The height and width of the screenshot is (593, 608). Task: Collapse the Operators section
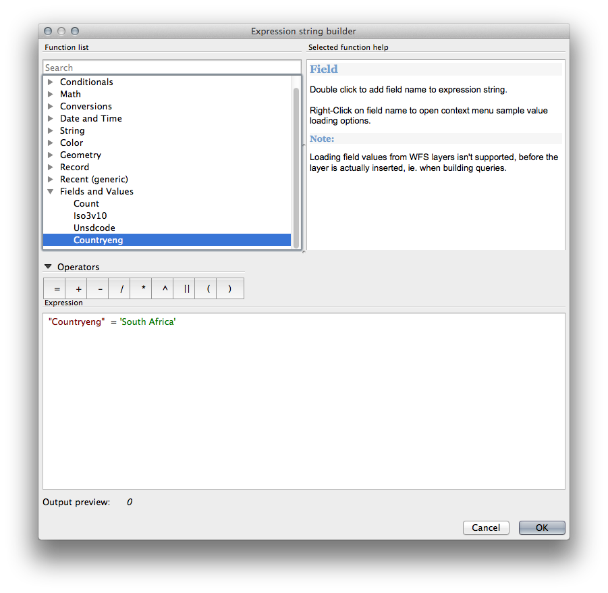tap(48, 267)
